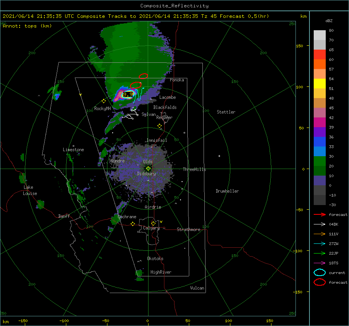Viewport: 349px width, 326px height.
Task: Click the yellow diamond marker below RedDeer
Action: tap(159, 126)
